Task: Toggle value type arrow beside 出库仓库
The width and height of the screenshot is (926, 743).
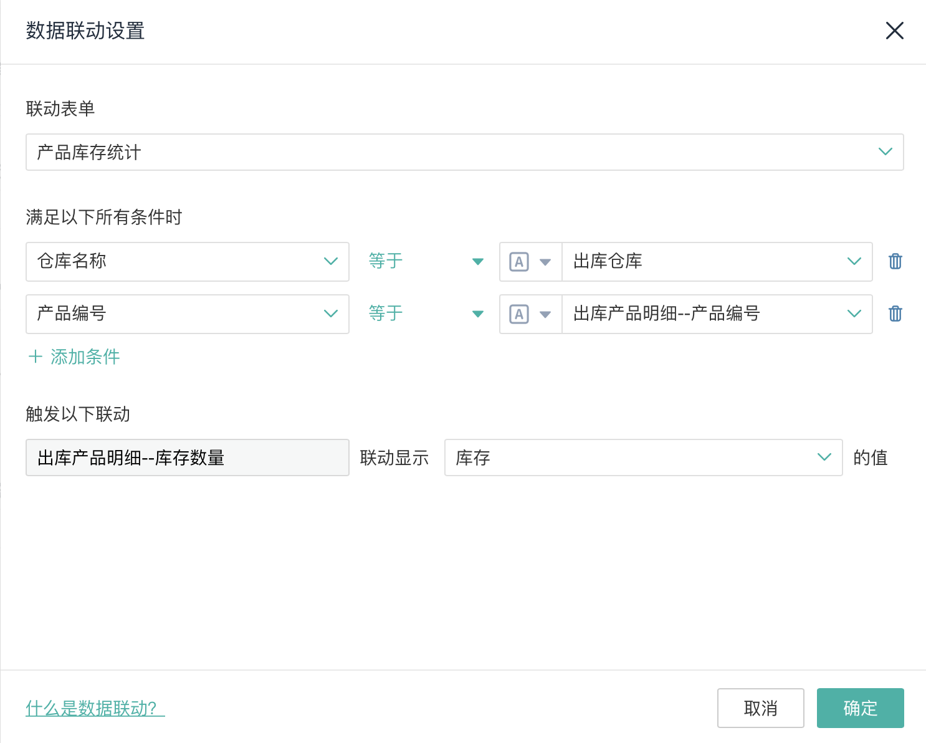Action: (x=545, y=262)
